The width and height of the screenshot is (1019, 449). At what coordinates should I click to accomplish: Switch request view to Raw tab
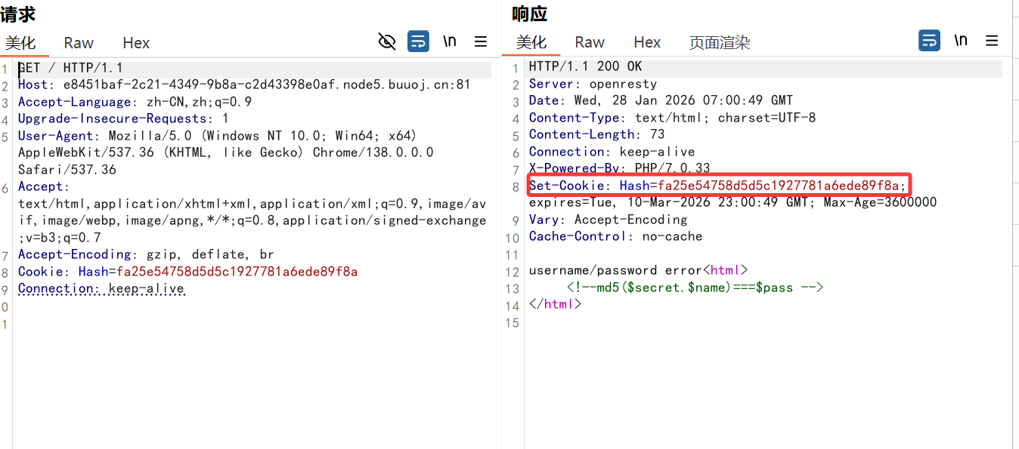click(x=79, y=43)
